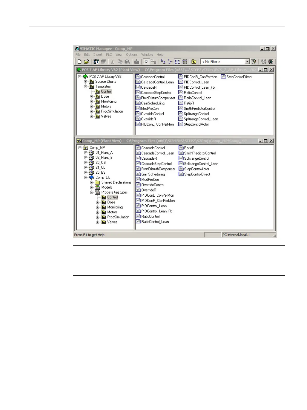Viewport: 307px width, 410px height.
Task: Open the Insert menu
Action: coord(98,55)
